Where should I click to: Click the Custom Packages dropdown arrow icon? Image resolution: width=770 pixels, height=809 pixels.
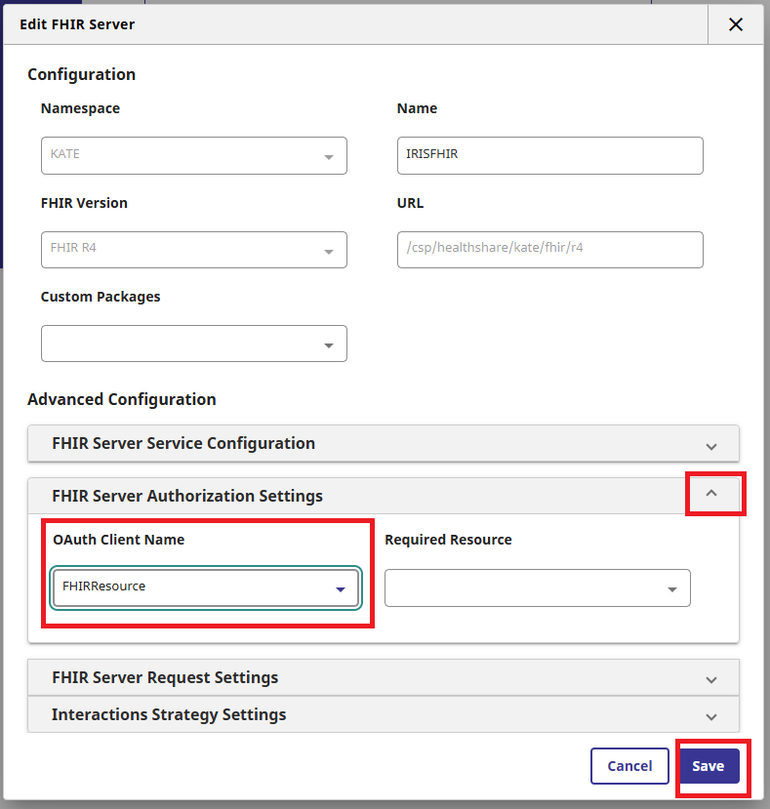click(x=329, y=345)
